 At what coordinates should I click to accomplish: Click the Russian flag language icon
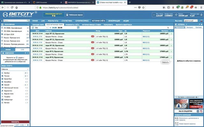click(200, 21)
